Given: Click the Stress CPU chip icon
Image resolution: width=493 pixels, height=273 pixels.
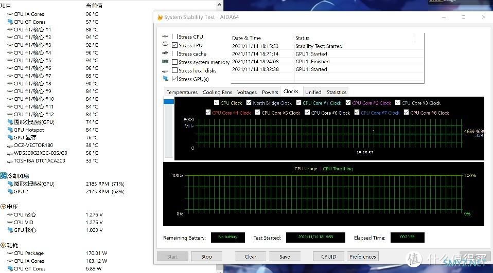Looking at the screenshot, I should tap(165, 37).
